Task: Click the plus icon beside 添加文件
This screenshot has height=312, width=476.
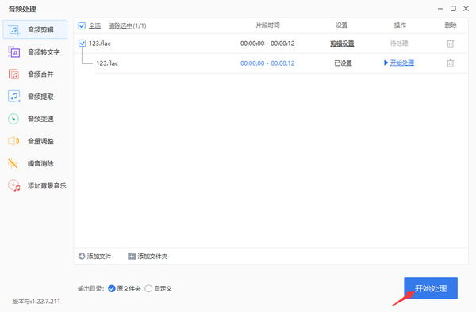Action: tap(82, 257)
